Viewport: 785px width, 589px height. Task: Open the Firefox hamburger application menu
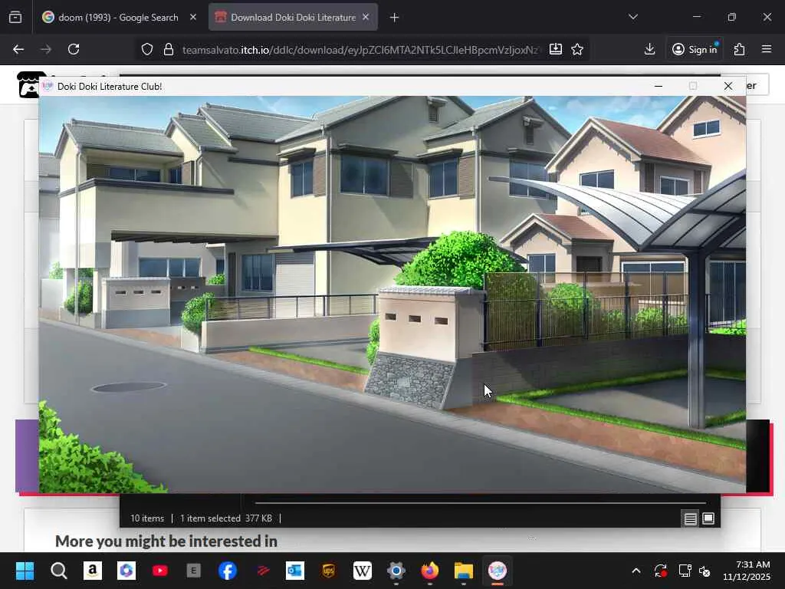pos(767,49)
